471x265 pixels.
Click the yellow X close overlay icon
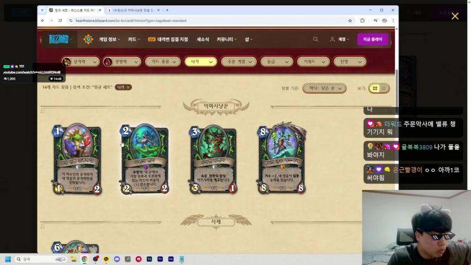(455, 16)
